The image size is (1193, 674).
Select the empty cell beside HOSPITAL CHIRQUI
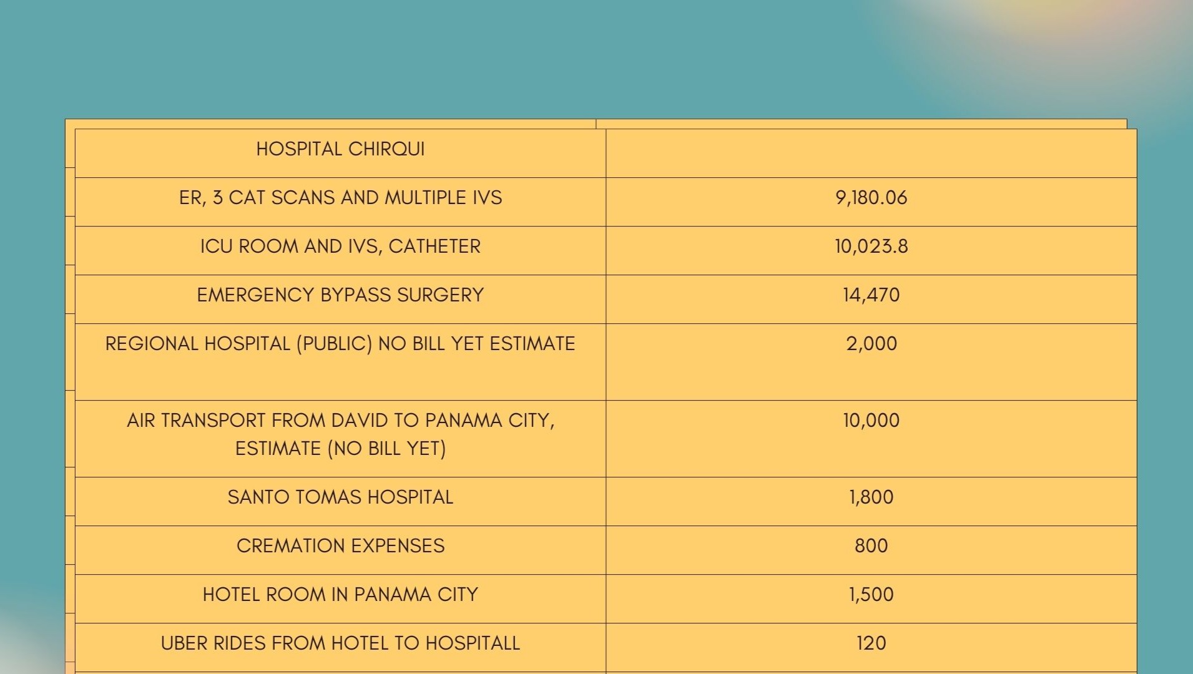point(871,153)
